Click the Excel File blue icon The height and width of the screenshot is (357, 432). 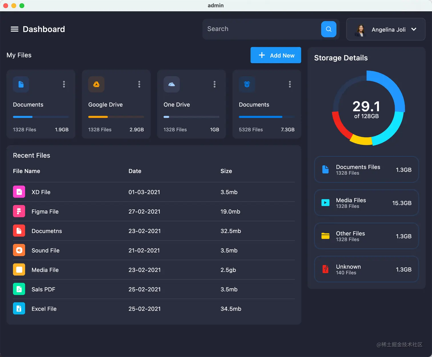point(19,309)
